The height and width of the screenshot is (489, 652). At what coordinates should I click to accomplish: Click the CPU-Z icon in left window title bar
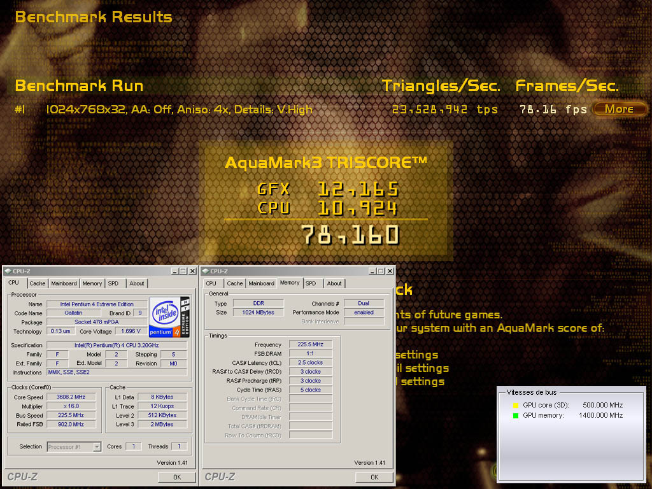pyautogui.click(x=8, y=271)
